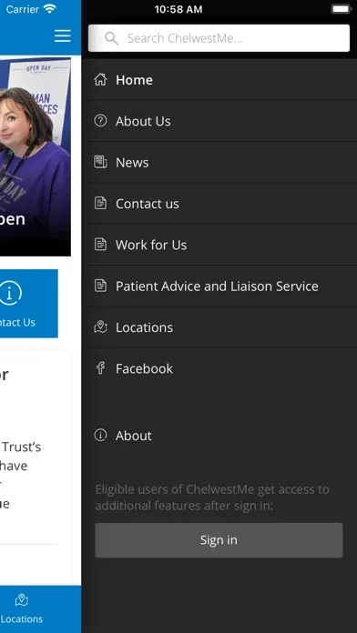Open Locations in the side menu
Viewport: 357px width, 633px height.
(219, 327)
